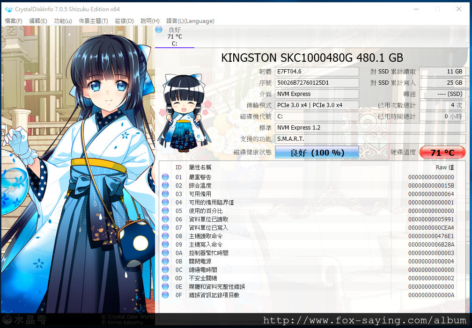This screenshot has width=472, height=328.
Task: Click the features field S.M.A.R.T.
Action: coord(370,139)
